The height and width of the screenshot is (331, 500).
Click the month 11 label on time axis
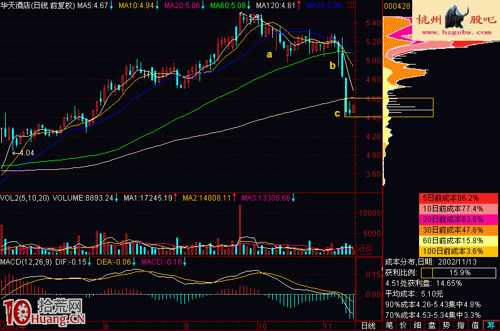pos(327,326)
